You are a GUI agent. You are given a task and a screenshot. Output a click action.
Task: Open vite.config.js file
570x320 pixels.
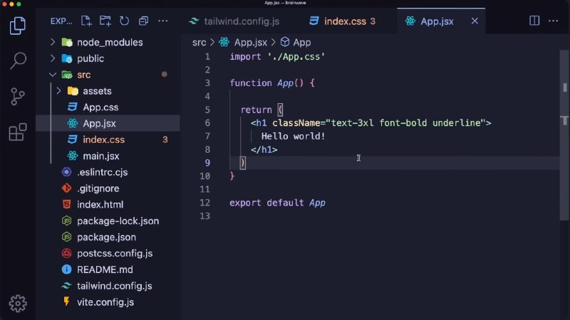click(108, 302)
